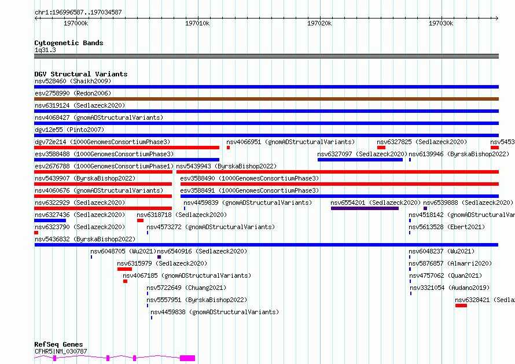This screenshot has width=515, height=364.
Task: Click the DGV Structural Variants track title
Action: (x=81, y=74)
